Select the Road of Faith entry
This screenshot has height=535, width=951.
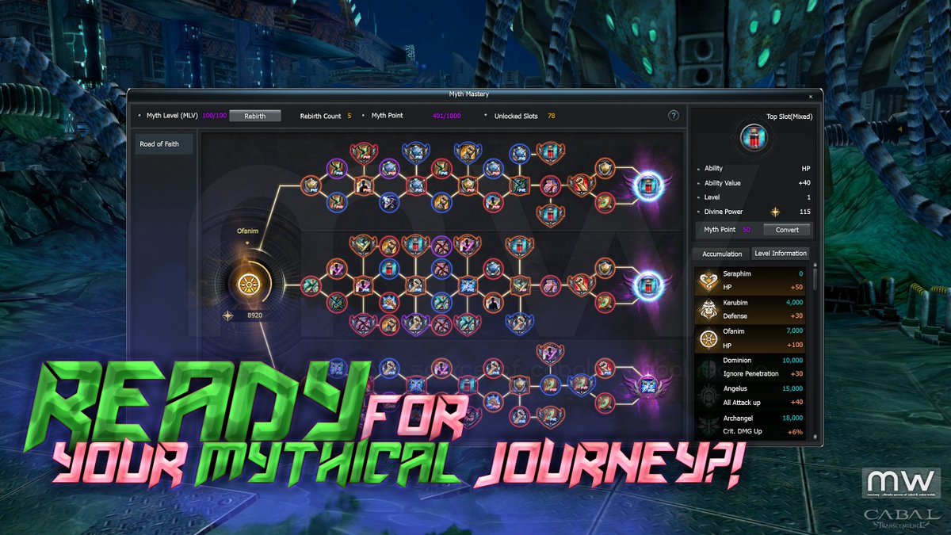pyautogui.click(x=164, y=144)
